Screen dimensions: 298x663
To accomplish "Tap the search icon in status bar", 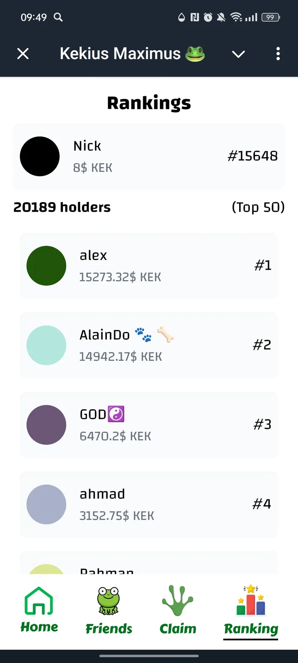I will [x=58, y=17].
